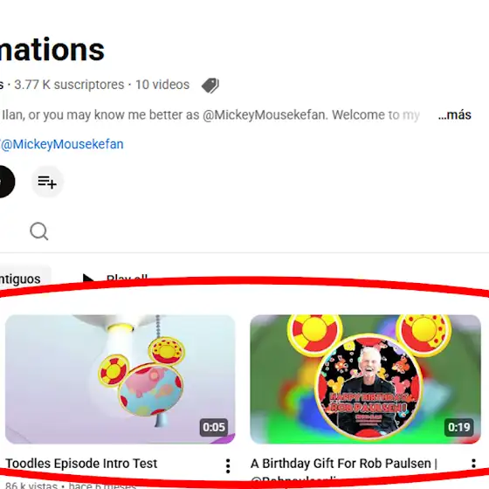Click the 0:05 duration badge
The image size is (489, 489).
tap(214, 427)
